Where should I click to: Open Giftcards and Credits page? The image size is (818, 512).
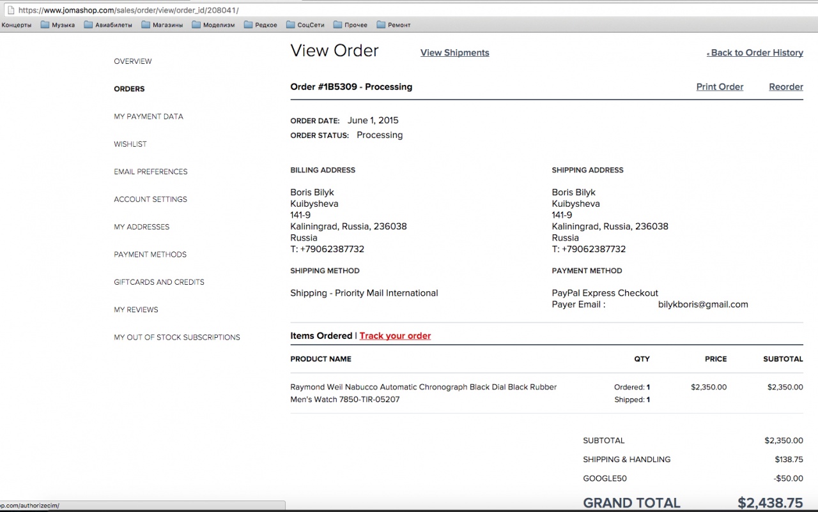pos(159,282)
